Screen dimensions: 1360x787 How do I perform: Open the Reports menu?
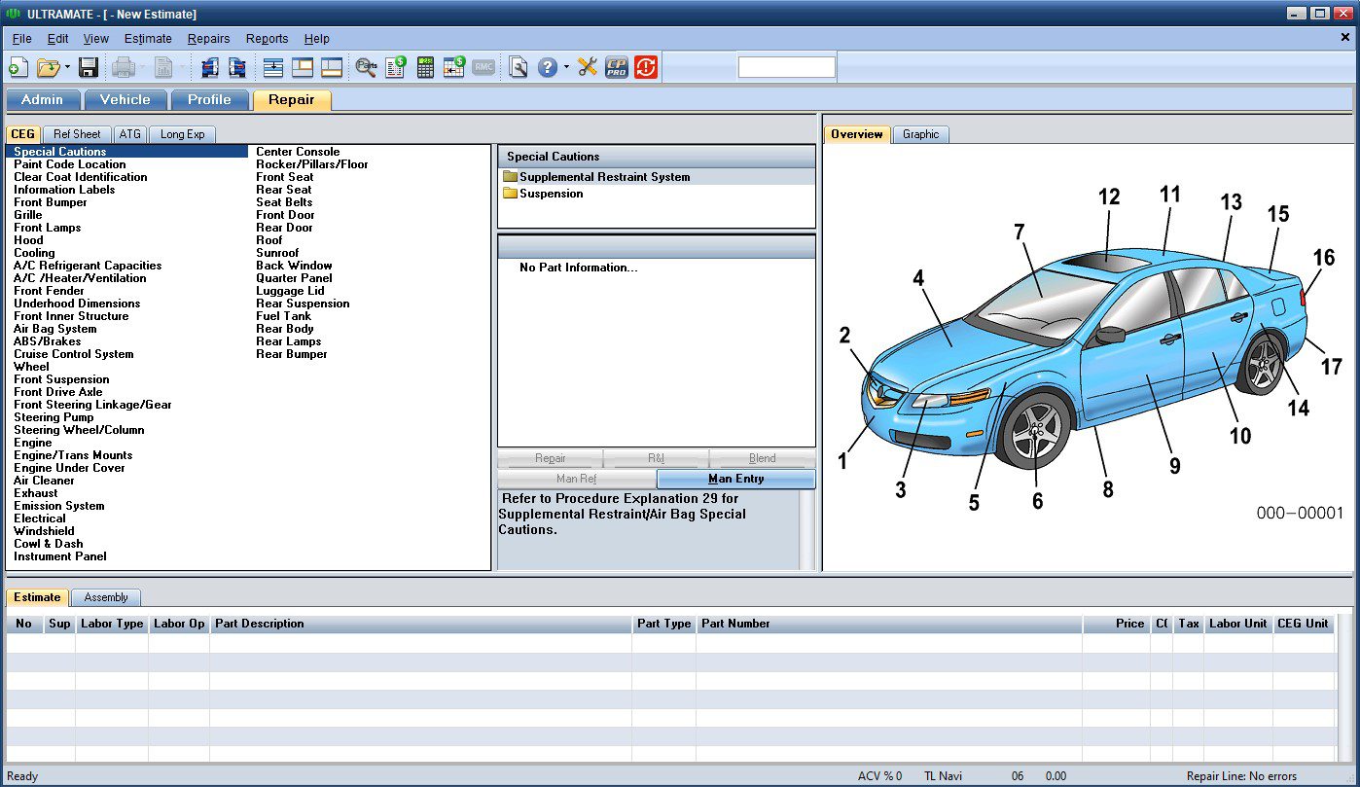(x=268, y=39)
